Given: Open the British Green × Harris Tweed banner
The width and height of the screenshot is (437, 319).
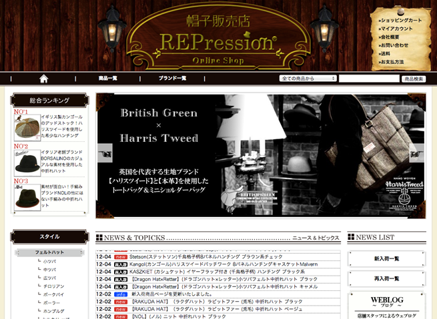Looking at the screenshot, I should coord(261,156).
